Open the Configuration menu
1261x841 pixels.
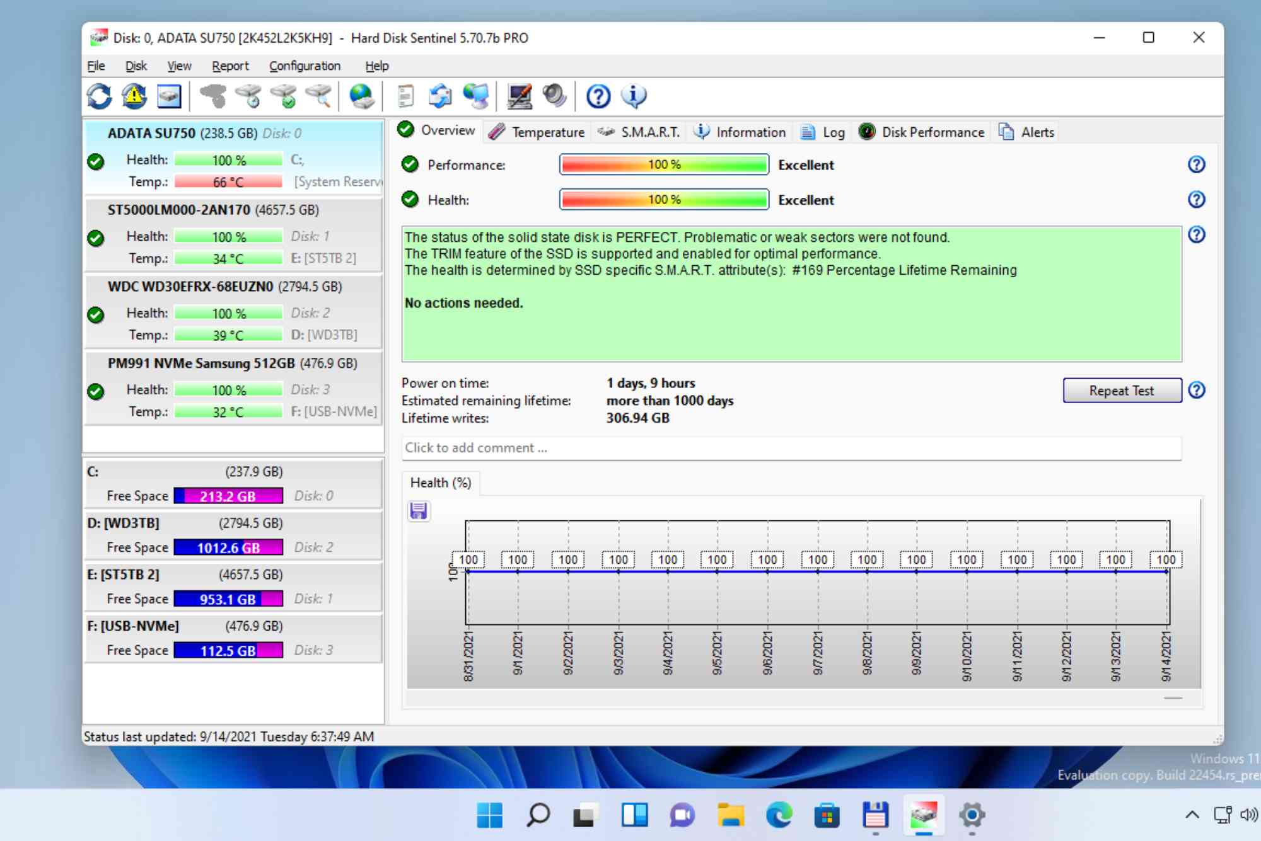(x=305, y=66)
